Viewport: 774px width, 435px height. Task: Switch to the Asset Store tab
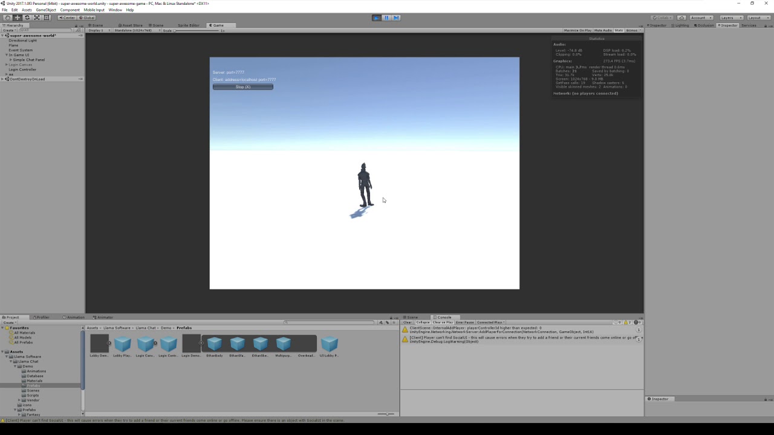(x=131, y=25)
